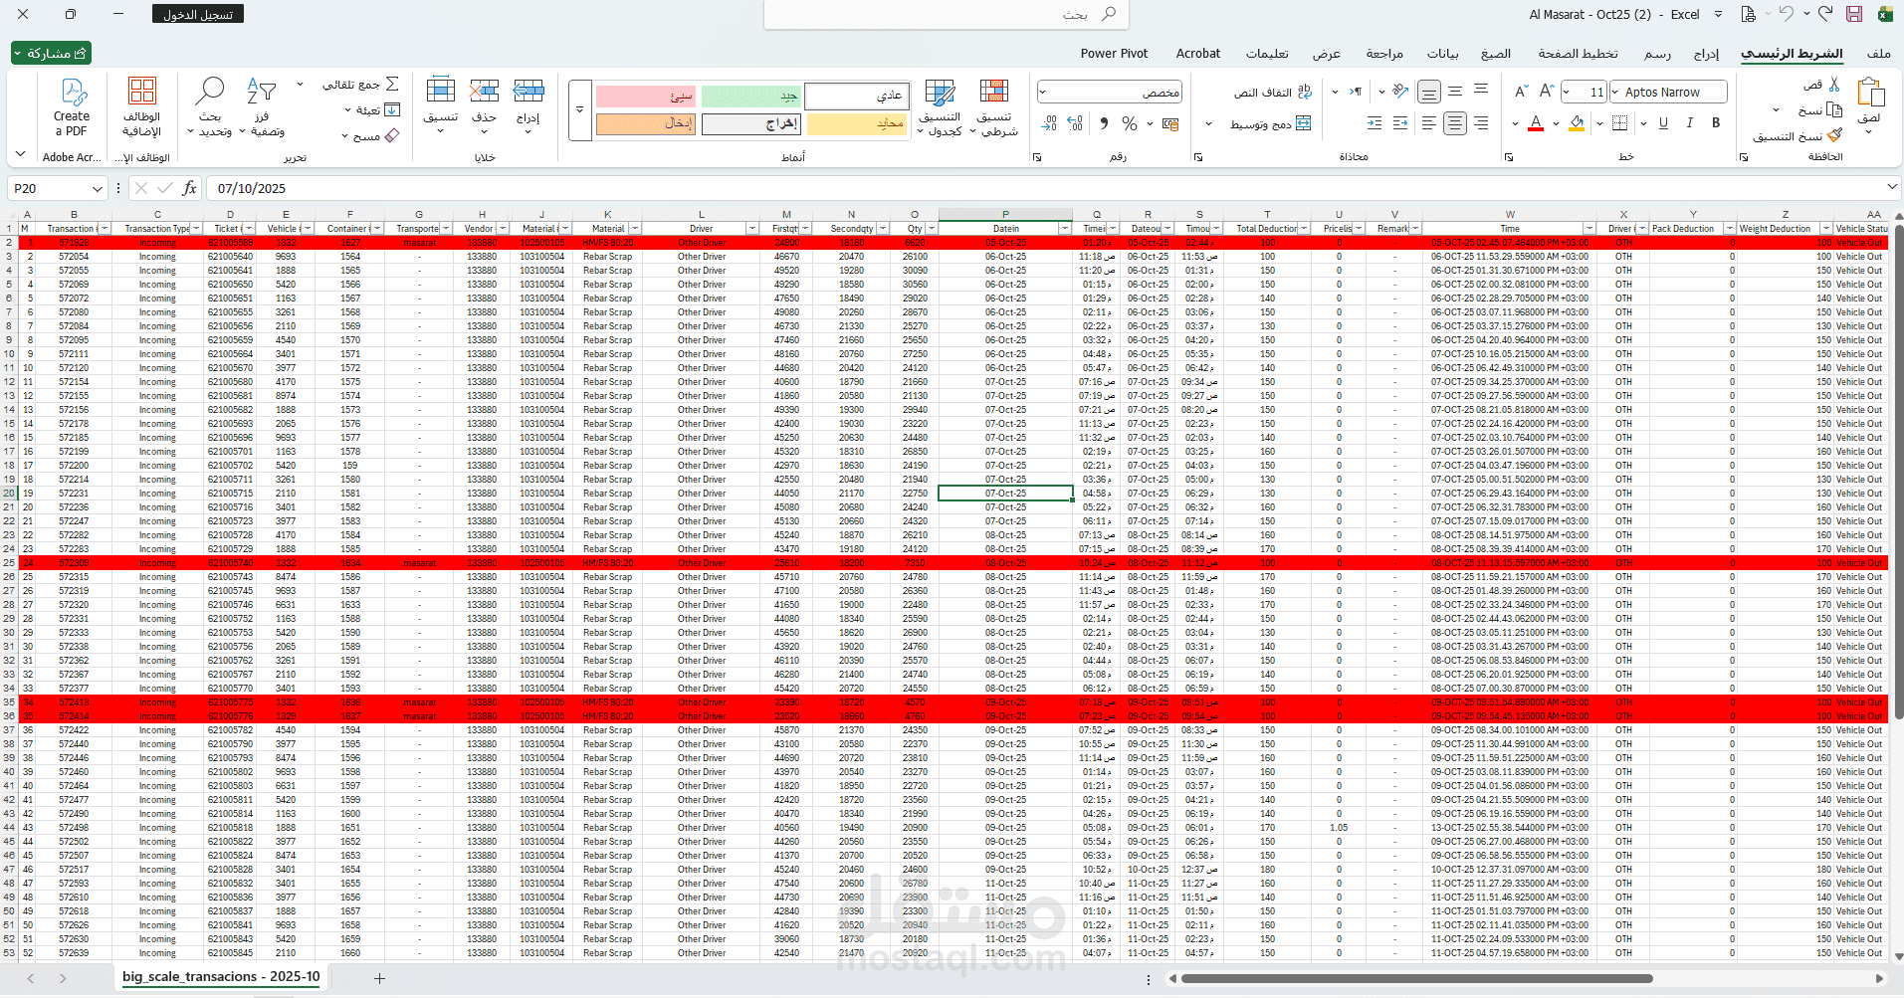Viewport: 1904px width, 998px height.
Task: Click the تسجيل الدخول (Sign in) button
Action: (198, 15)
